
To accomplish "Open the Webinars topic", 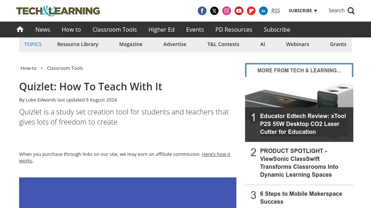I will (297, 44).
